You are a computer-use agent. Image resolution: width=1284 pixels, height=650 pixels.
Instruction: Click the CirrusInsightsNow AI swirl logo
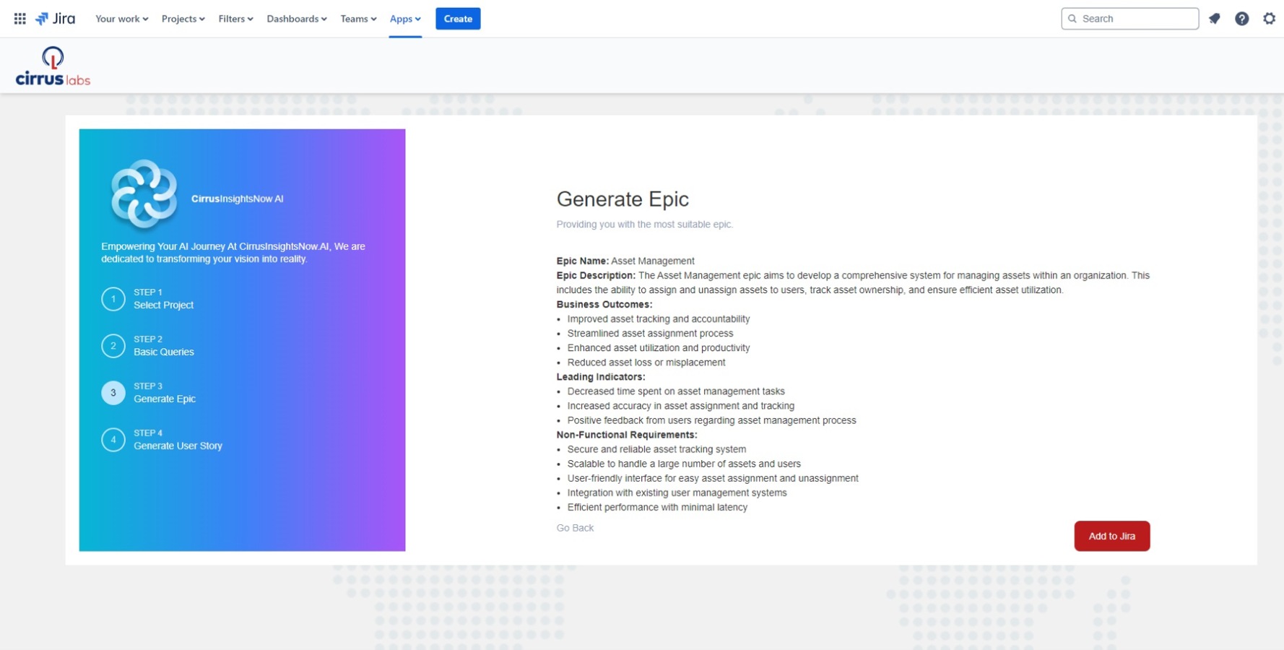(144, 194)
